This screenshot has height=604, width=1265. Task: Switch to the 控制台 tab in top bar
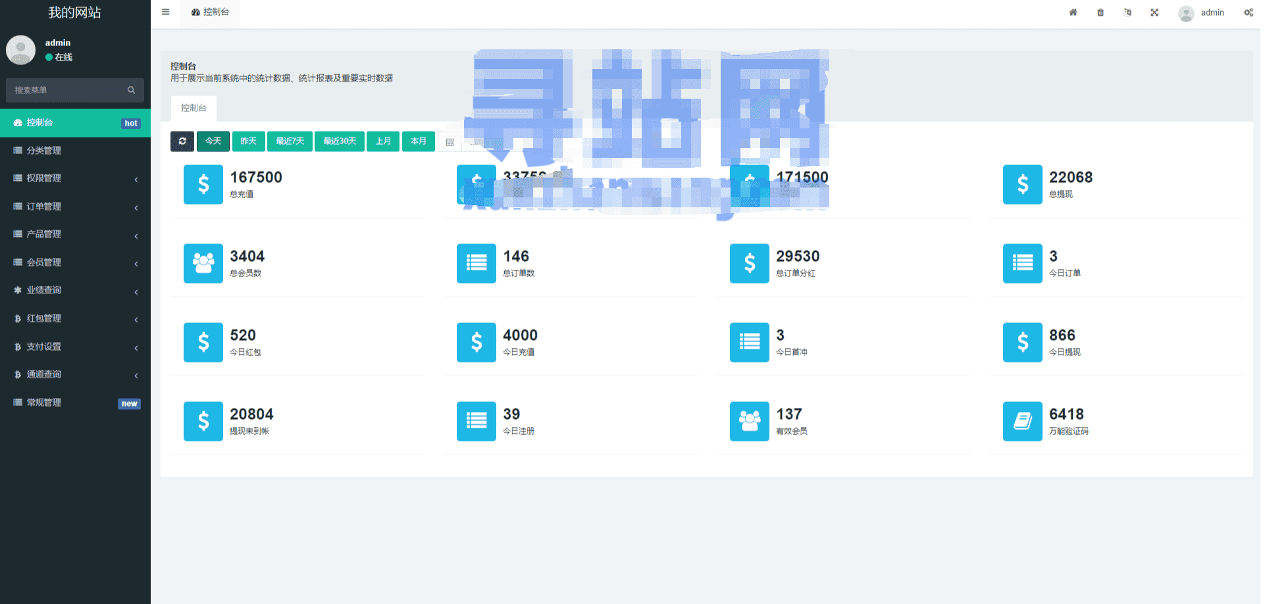211,13
